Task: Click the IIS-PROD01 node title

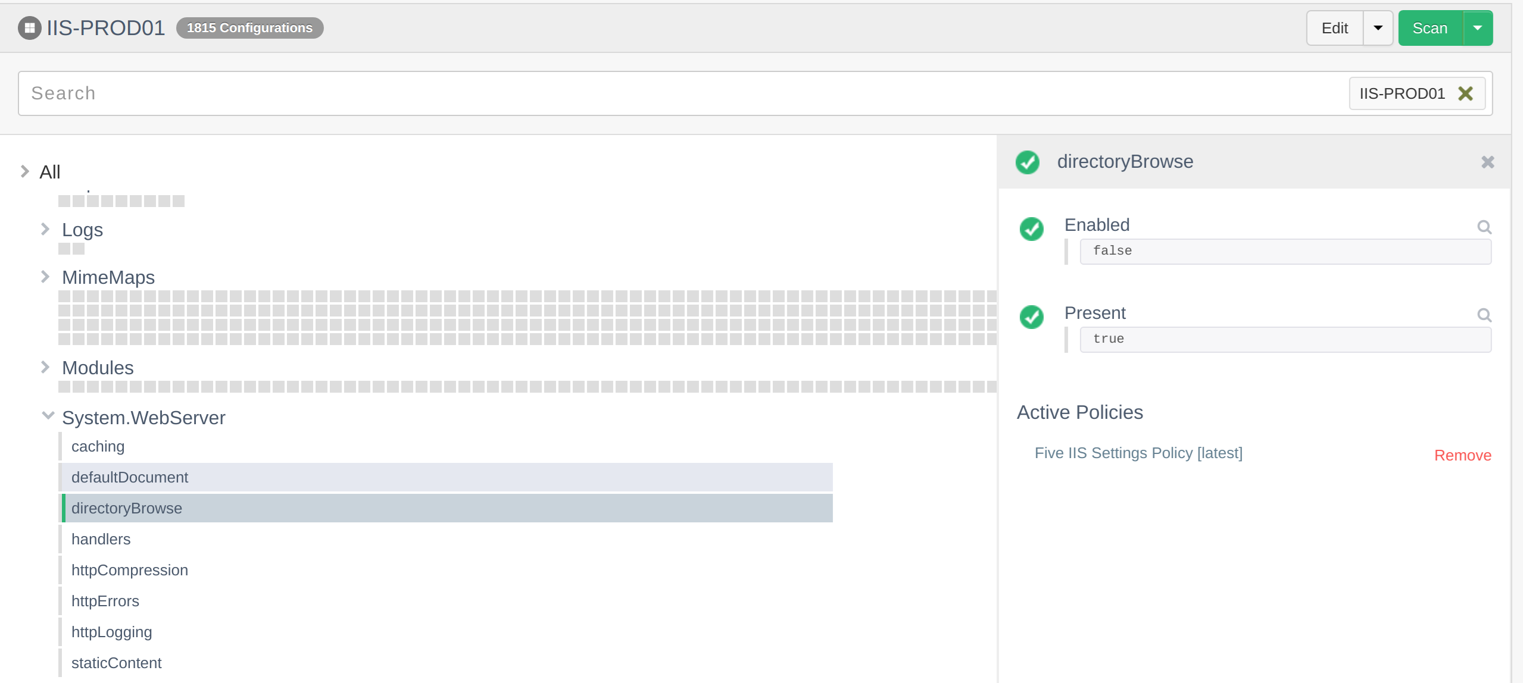Action: coord(105,28)
